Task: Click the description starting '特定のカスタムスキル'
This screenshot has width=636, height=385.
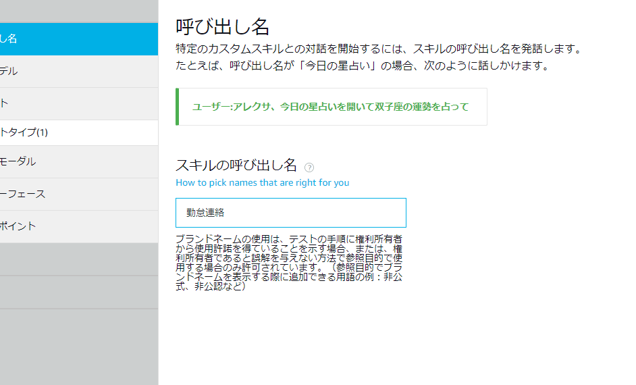Action: pyautogui.click(x=379, y=57)
